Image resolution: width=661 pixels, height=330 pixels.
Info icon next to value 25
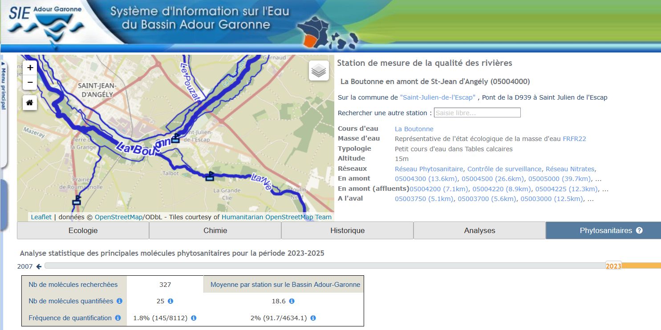point(170,301)
